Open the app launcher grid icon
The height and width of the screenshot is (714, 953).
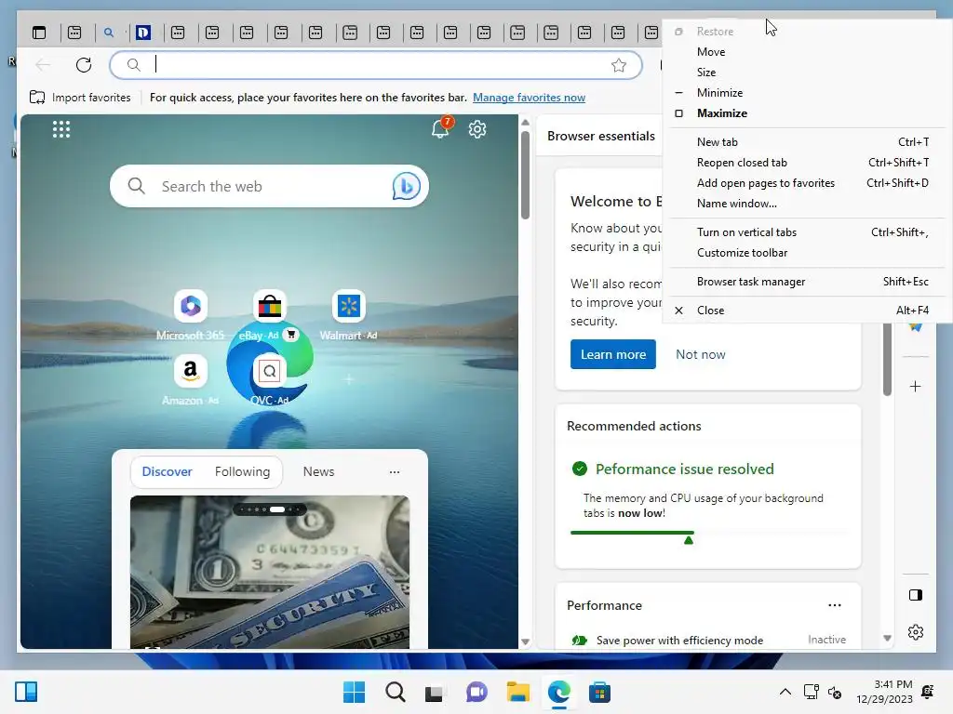pos(61,128)
